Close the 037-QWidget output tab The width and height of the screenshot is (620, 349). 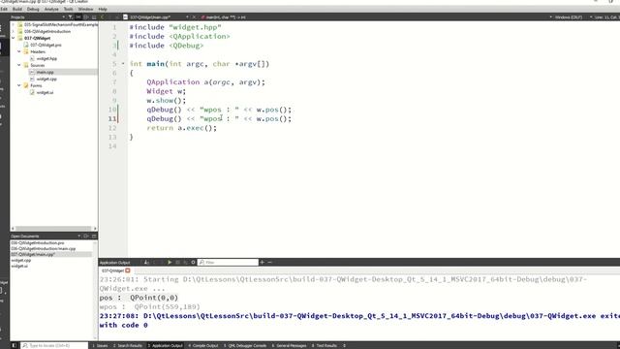point(128,270)
